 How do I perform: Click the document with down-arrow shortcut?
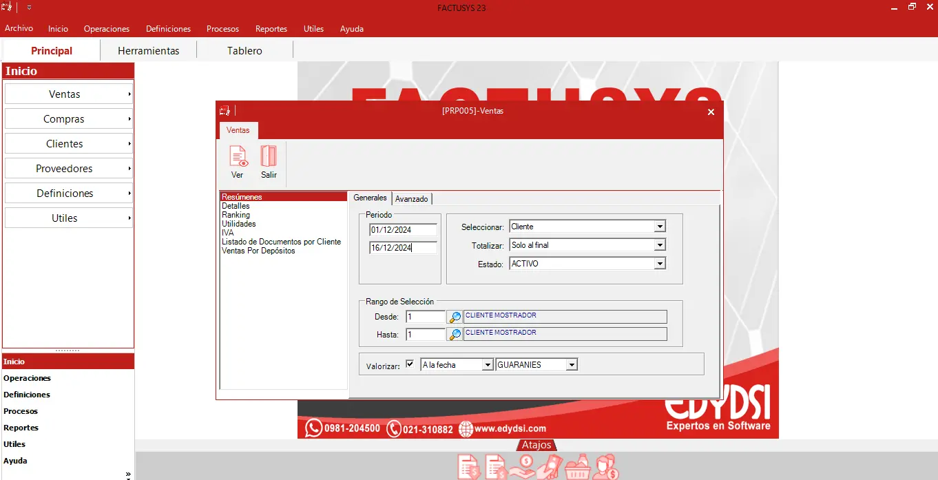tap(469, 467)
